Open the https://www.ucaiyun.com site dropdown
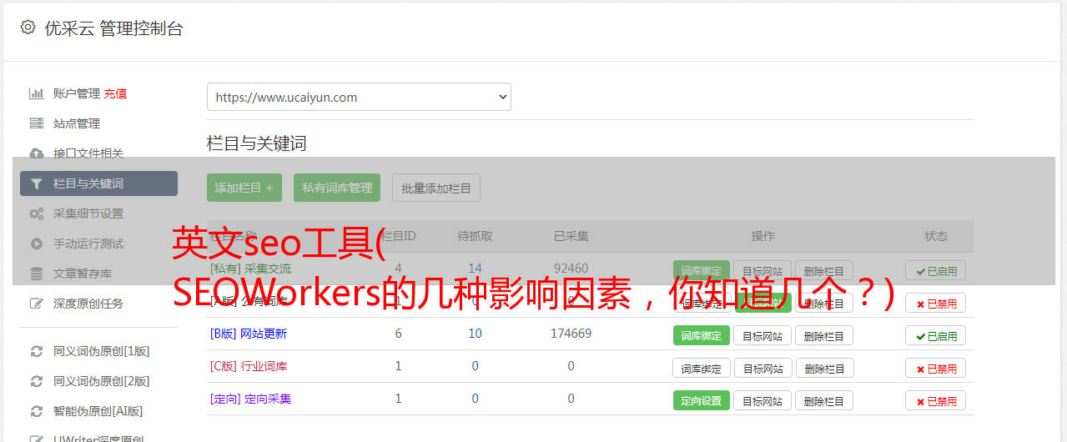This screenshot has width=1067, height=442. pyautogui.click(x=359, y=97)
